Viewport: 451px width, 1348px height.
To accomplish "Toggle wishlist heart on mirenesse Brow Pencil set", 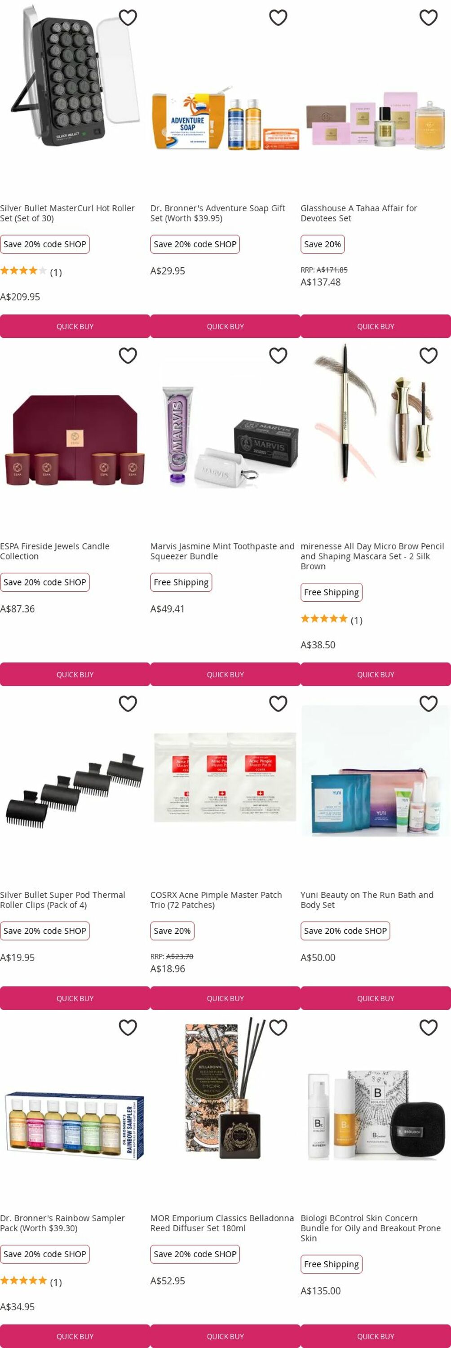I will [x=429, y=356].
